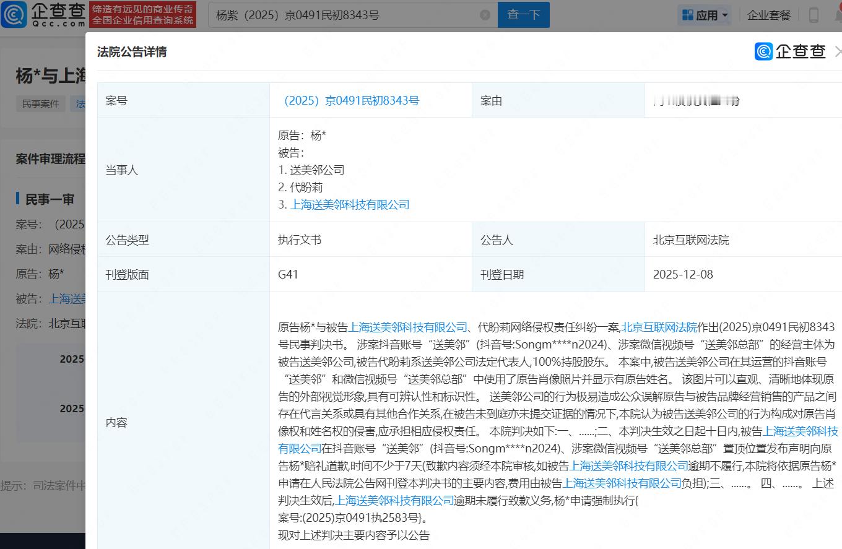Open the company link before 逾期未履行致歉义务

coord(395,500)
